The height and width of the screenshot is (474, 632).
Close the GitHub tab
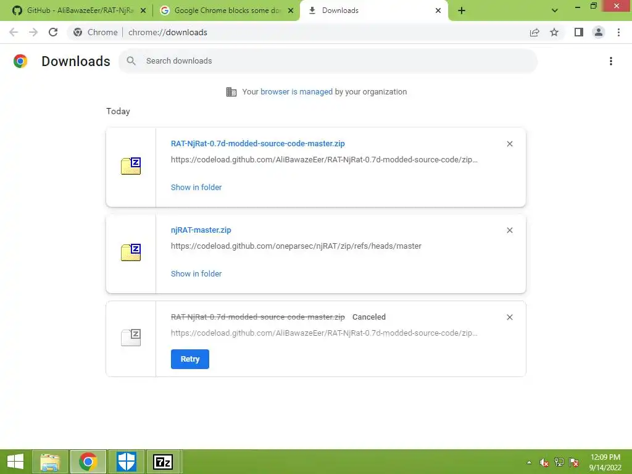(x=143, y=11)
